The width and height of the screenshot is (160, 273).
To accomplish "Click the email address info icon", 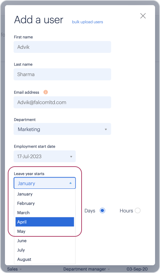I will pos(46,92).
